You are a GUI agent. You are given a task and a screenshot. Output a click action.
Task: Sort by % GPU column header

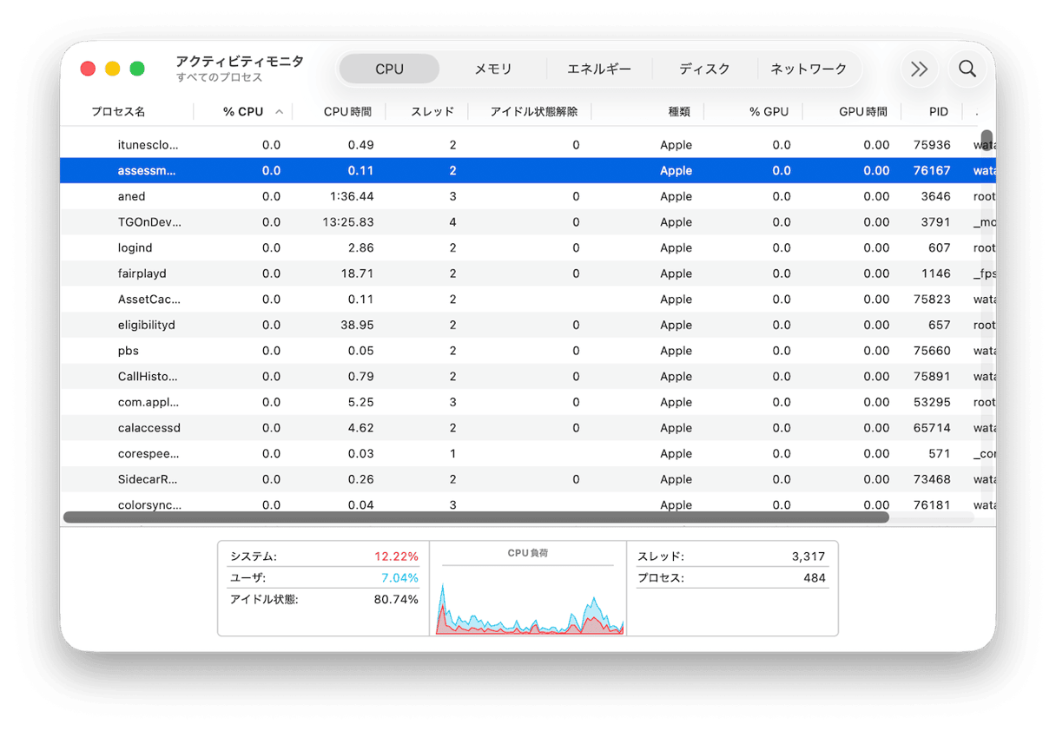point(769,112)
